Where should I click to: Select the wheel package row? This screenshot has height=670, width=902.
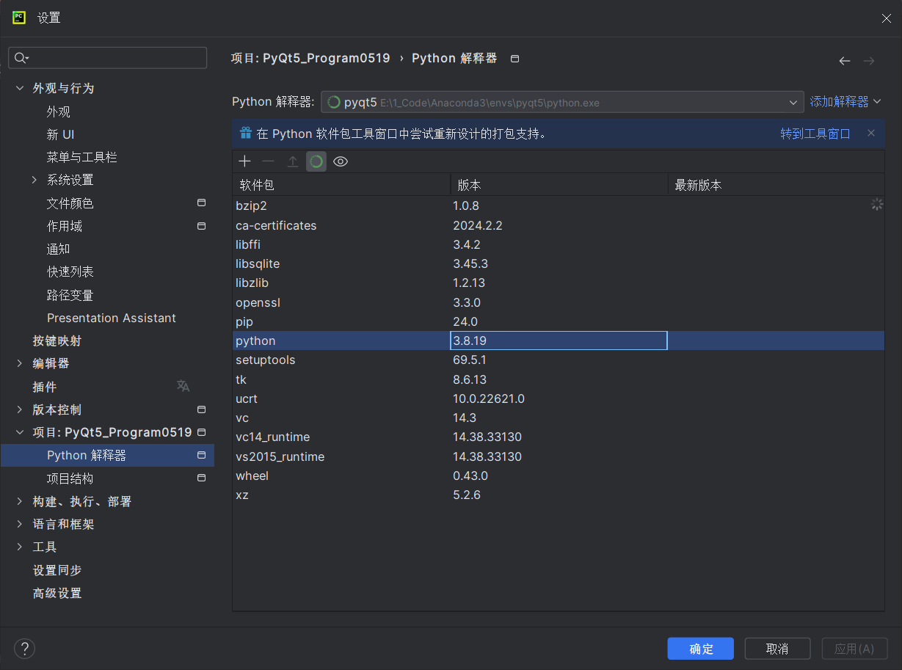click(x=559, y=476)
